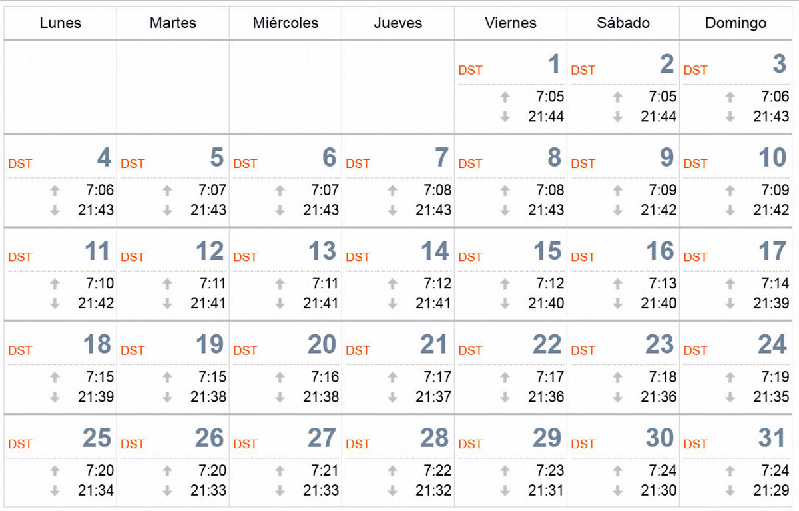Viewport: 799px width, 511px height.
Task: Click the sunrise arrow icon on day 18
Action: (x=55, y=378)
